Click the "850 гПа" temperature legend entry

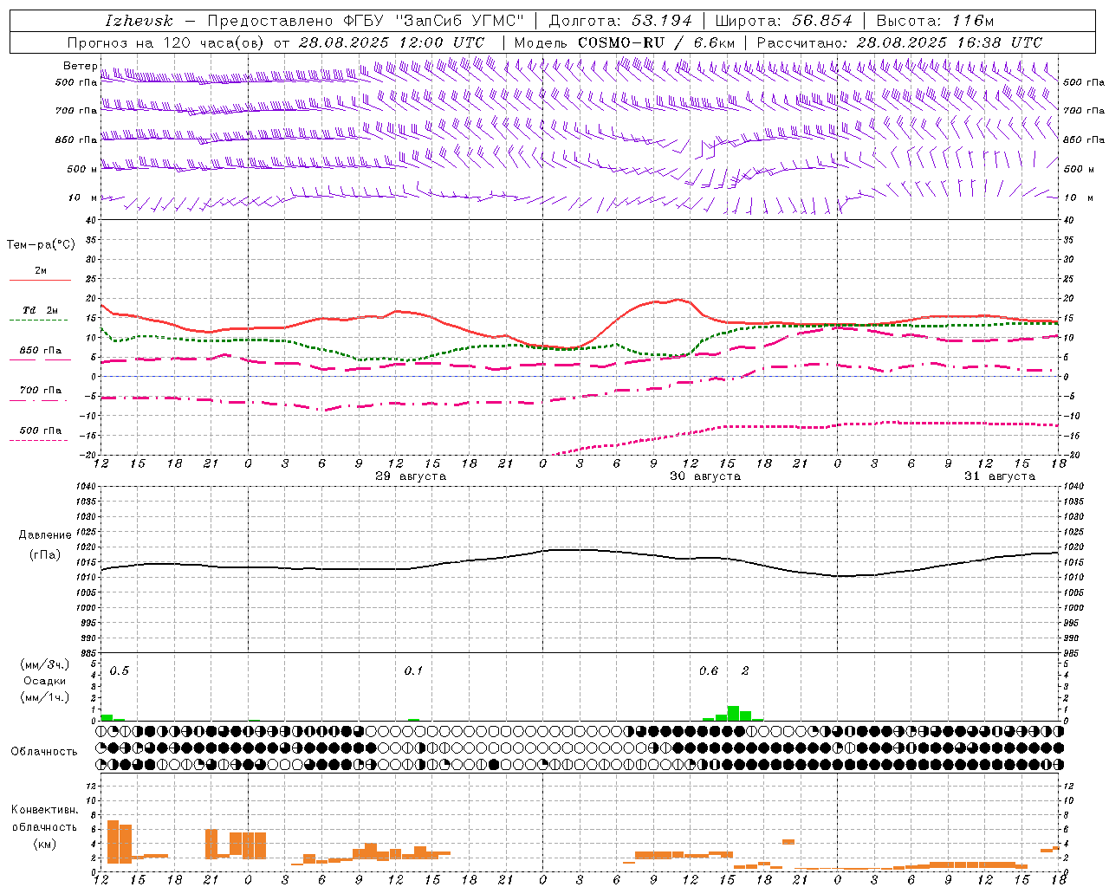[40, 351]
